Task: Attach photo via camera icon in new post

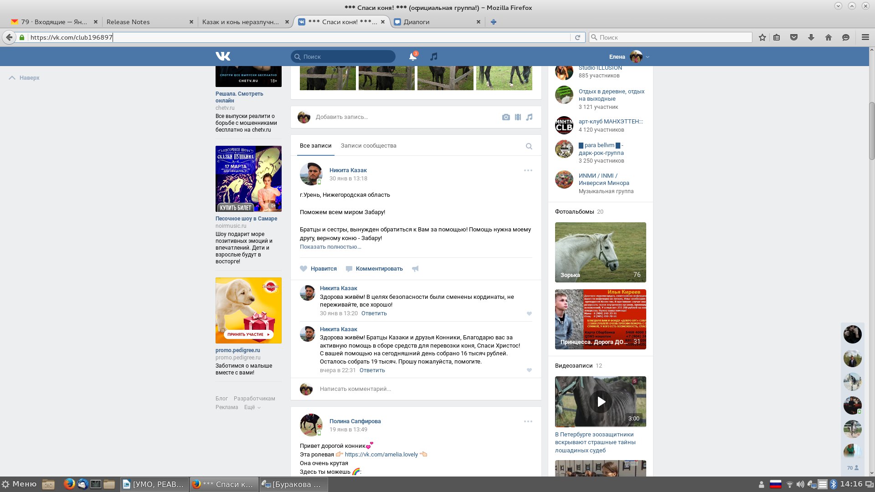Action: 506,117
